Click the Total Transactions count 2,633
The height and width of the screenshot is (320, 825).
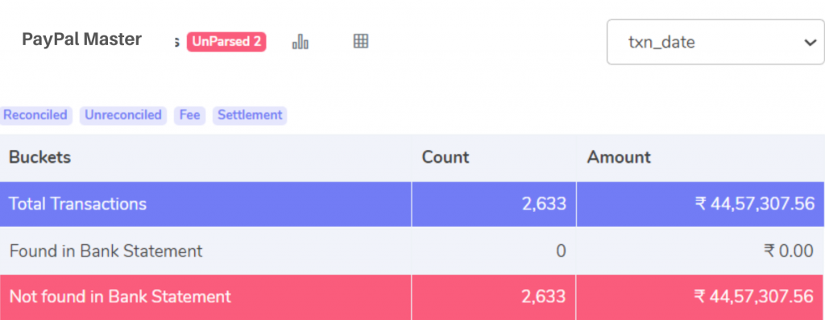(x=544, y=204)
